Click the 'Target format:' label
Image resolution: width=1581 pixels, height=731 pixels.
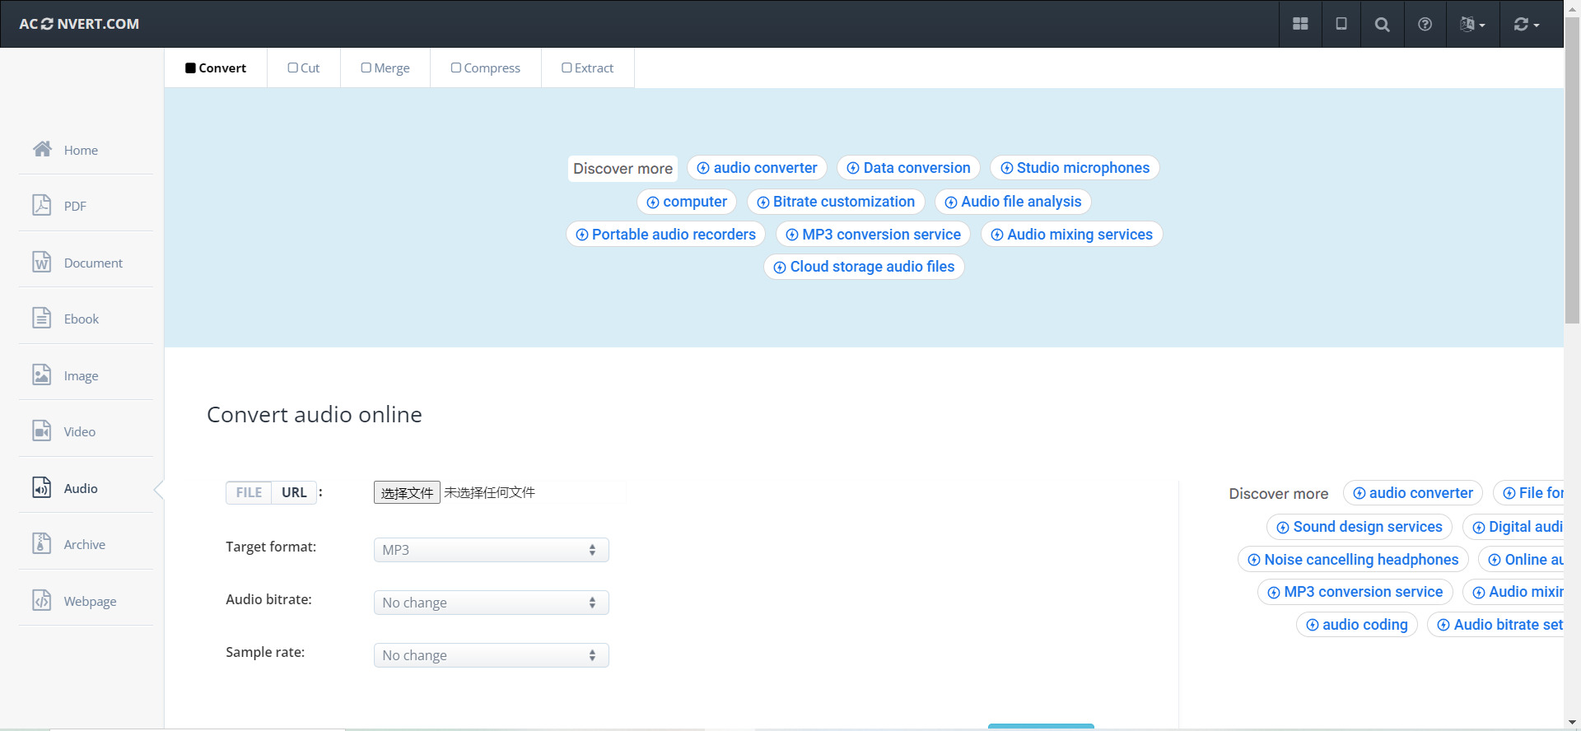click(271, 547)
